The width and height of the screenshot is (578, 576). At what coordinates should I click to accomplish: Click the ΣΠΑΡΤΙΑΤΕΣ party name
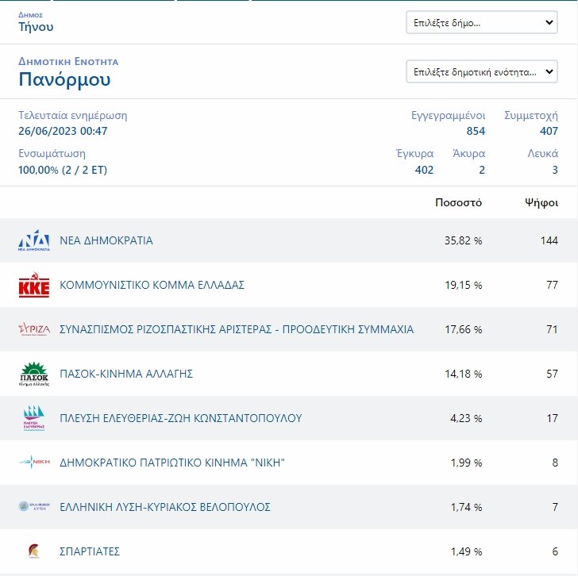pyautogui.click(x=91, y=551)
